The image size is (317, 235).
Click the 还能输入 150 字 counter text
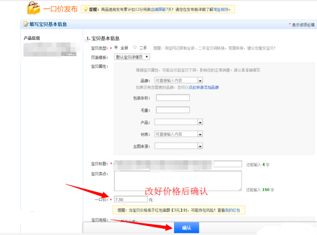point(260,190)
